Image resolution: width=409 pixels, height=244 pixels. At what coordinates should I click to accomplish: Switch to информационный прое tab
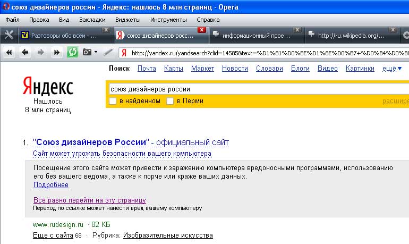tap(257, 36)
